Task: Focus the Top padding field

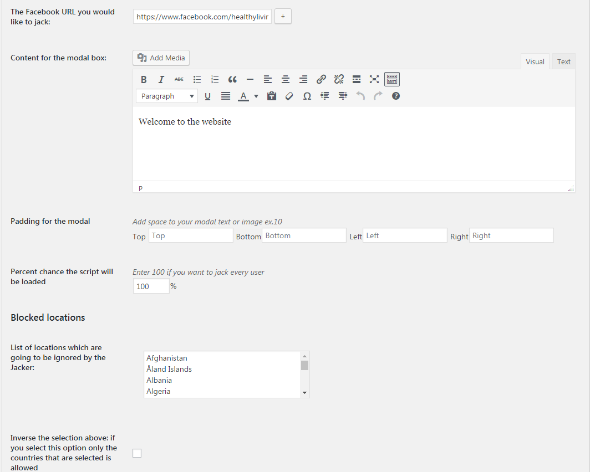Action: 191,235
